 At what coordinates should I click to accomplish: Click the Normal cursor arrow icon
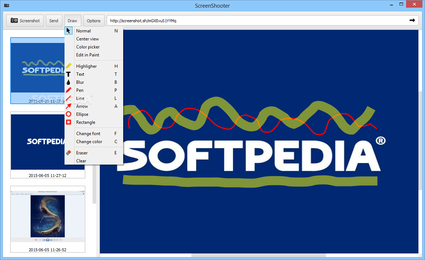[68, 31]
